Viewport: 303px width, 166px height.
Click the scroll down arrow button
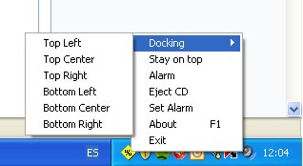point(294,109)
